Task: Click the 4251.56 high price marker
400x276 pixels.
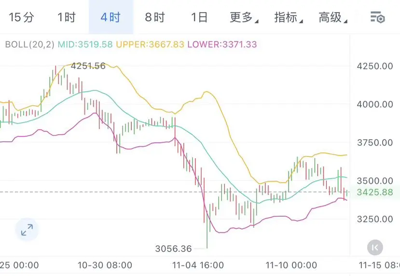Action: click(x=88, y=66)
